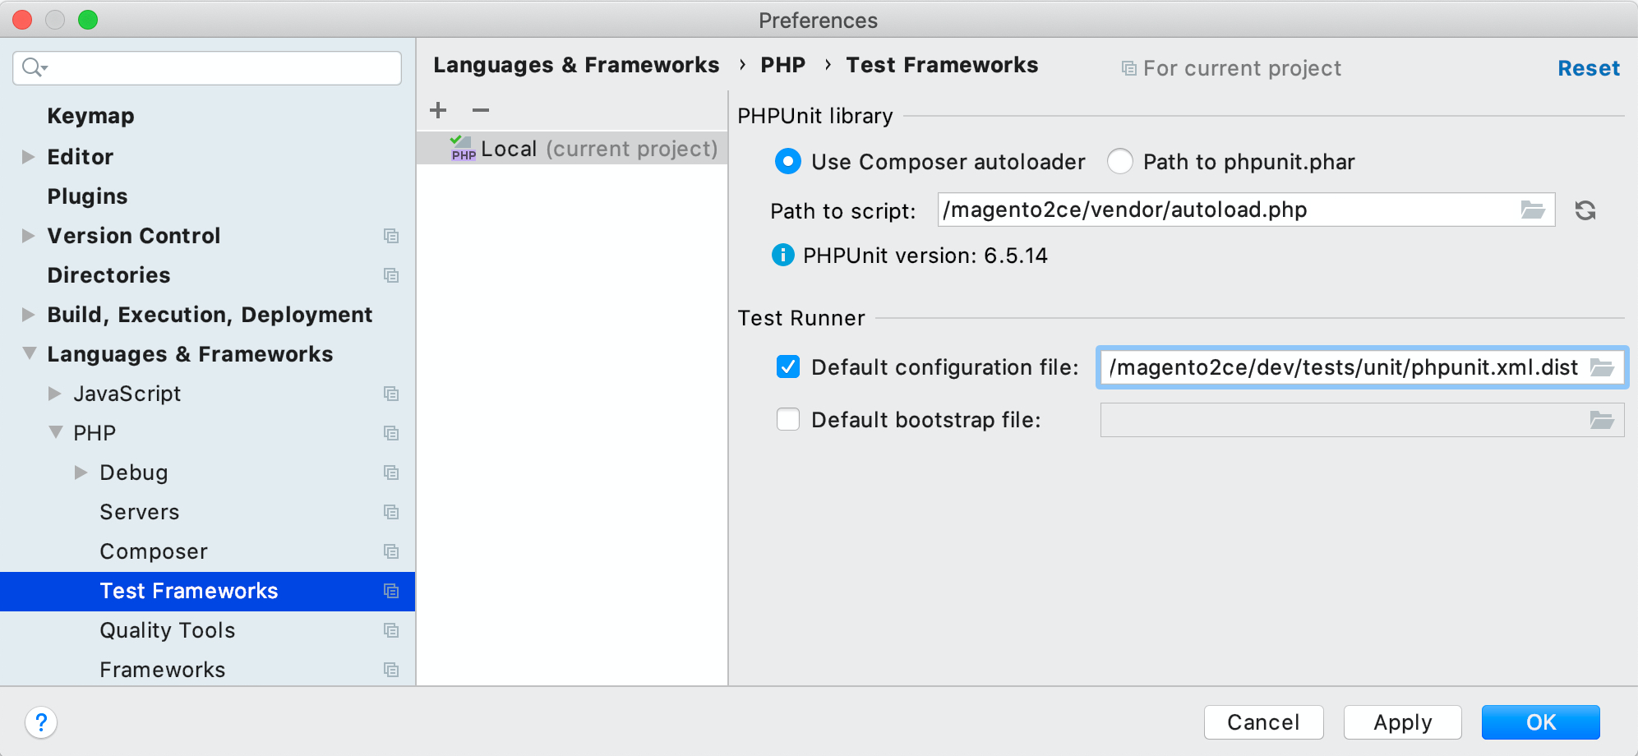This screenshot has width=1638, height=756.
Task: Click the refresh icon beside Path to script
Action: (x=1585, y=210)
